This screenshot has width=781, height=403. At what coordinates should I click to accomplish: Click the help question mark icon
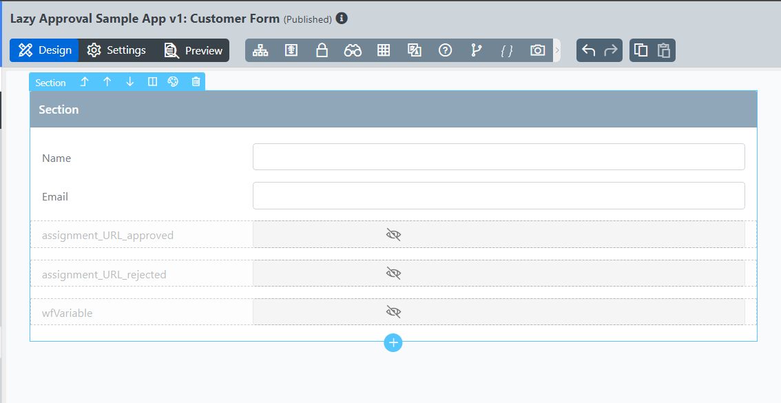445,50
